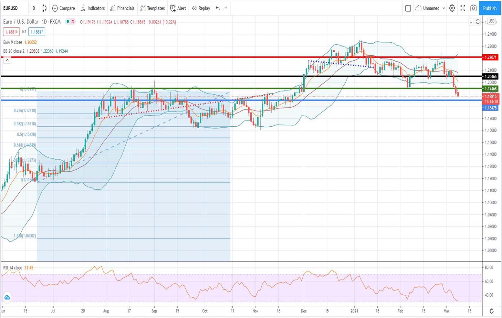Enter fullscreen mode using the arrows icon
The height and width of the screenshot is (318, 502).
pos(463,8)
